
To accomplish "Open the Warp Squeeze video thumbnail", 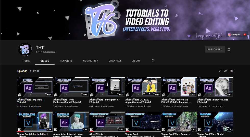I will (179, 122).
